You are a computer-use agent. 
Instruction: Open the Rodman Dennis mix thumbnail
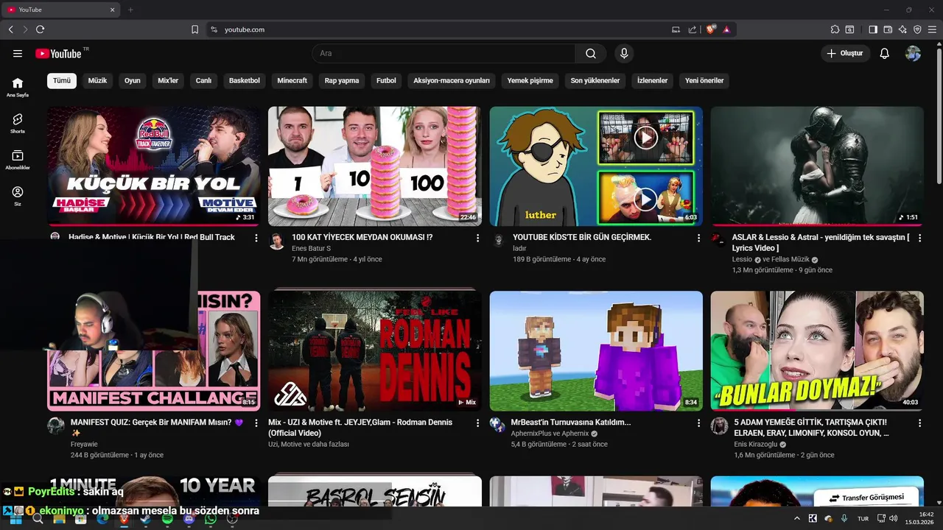375,350
